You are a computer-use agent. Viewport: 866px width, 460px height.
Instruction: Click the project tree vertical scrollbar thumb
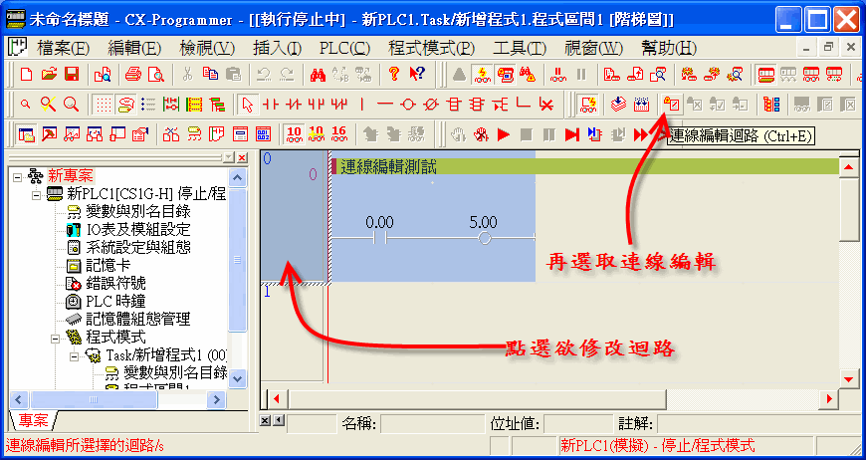tap(238, 260)
